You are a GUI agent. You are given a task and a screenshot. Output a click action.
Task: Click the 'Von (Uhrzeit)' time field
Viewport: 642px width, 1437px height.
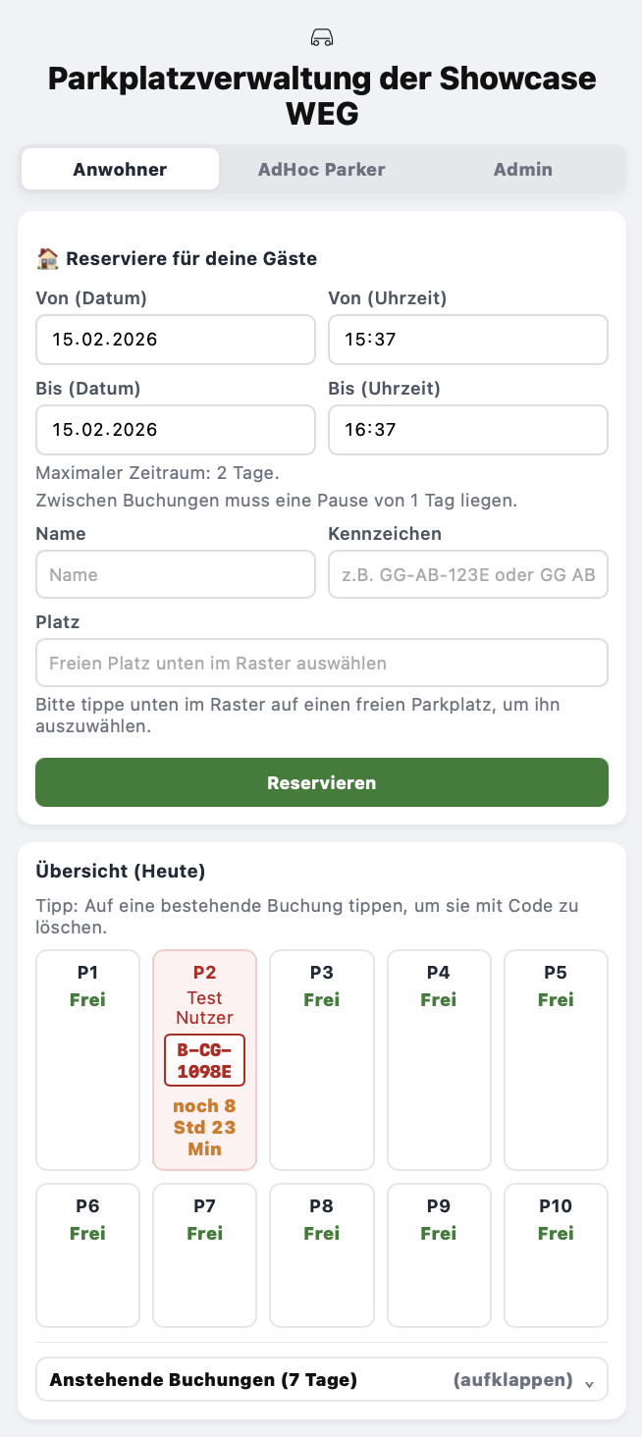point(467,339)
